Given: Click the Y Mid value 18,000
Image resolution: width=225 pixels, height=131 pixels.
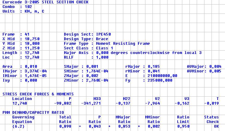Looking at the screenshot, I should tap(32, 44).
